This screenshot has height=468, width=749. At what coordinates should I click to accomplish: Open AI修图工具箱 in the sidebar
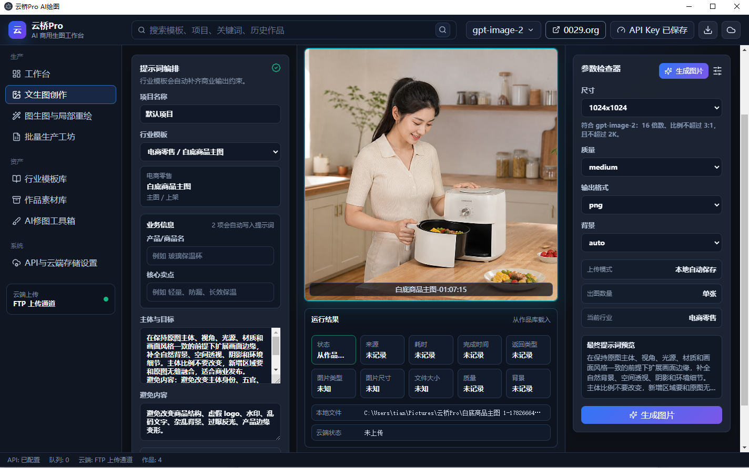(60, 221)
